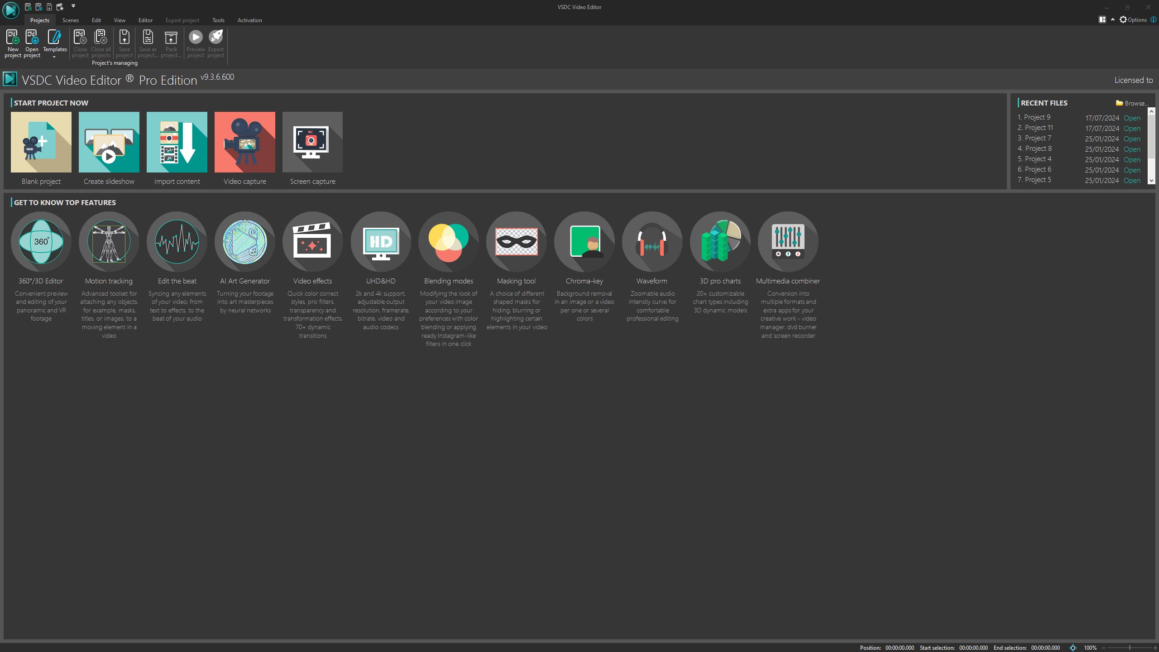Image resolution: width=1159 pixels, height=652 pixels.
Task: Open the 3D pro charts feature
Action: (720, 241)
